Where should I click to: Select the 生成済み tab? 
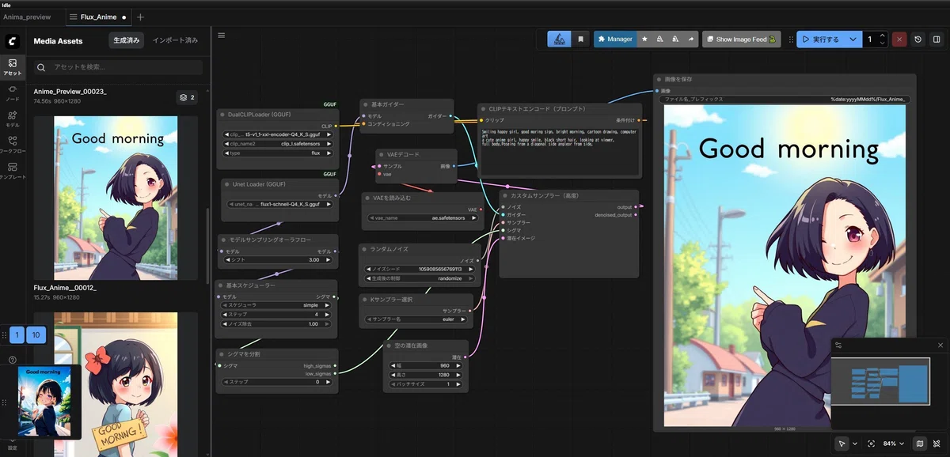(127, 40)
